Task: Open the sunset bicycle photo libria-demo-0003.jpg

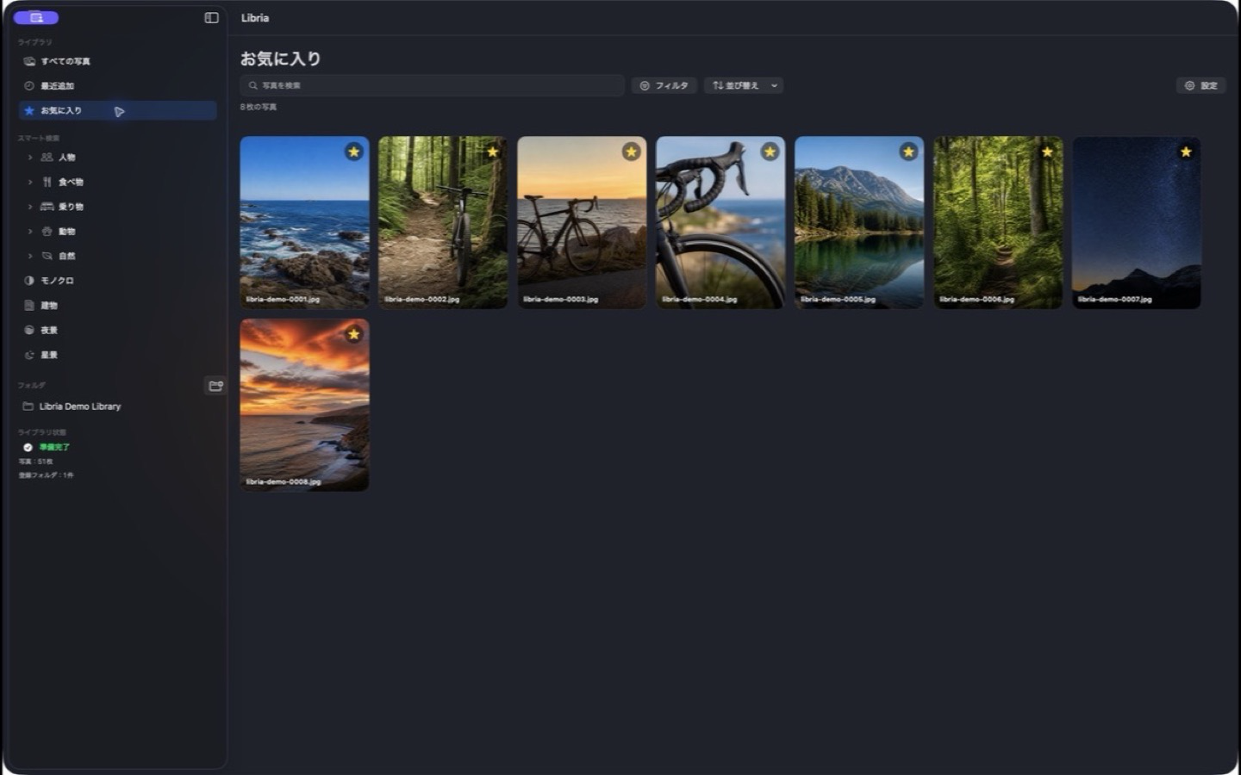Action: click(582, 222)
